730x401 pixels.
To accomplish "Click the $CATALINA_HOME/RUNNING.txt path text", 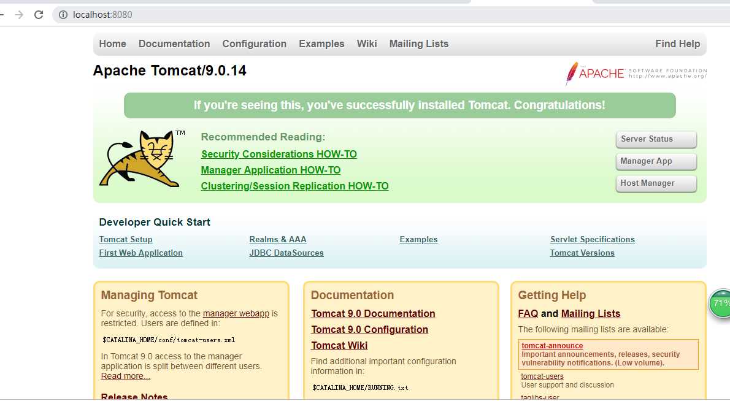I will coord(360,387).
